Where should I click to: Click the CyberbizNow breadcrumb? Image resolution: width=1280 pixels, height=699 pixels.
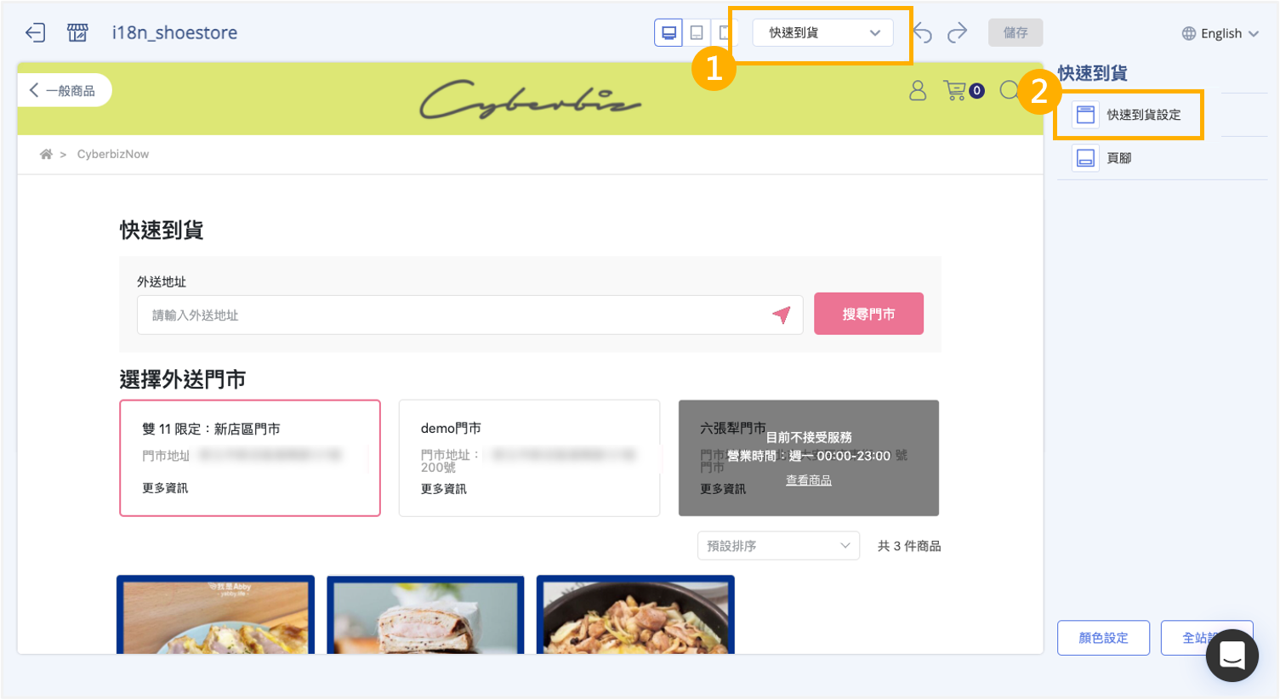(113, 154)
